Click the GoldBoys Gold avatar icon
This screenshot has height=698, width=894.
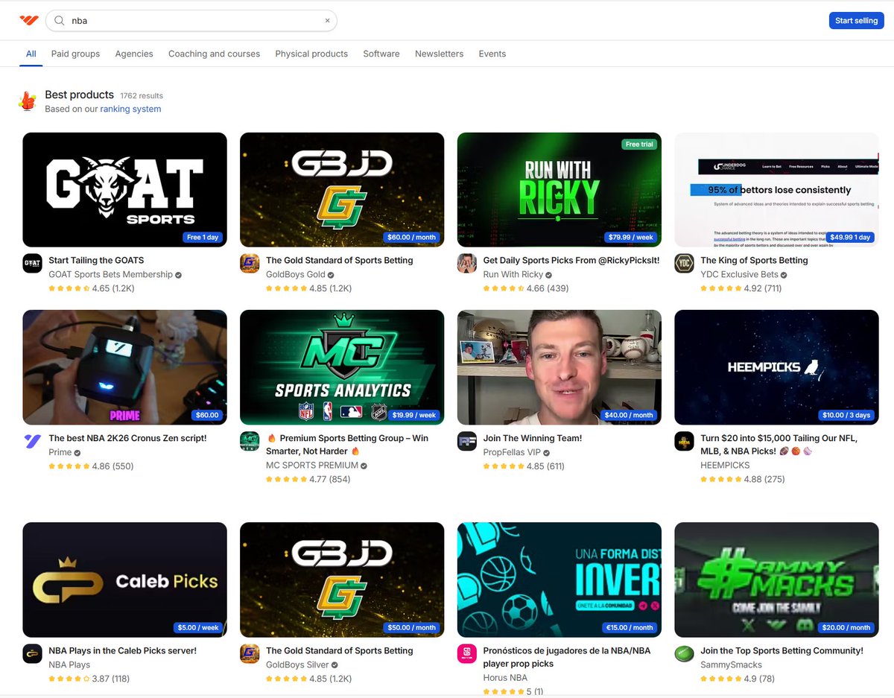pos(250,264)
